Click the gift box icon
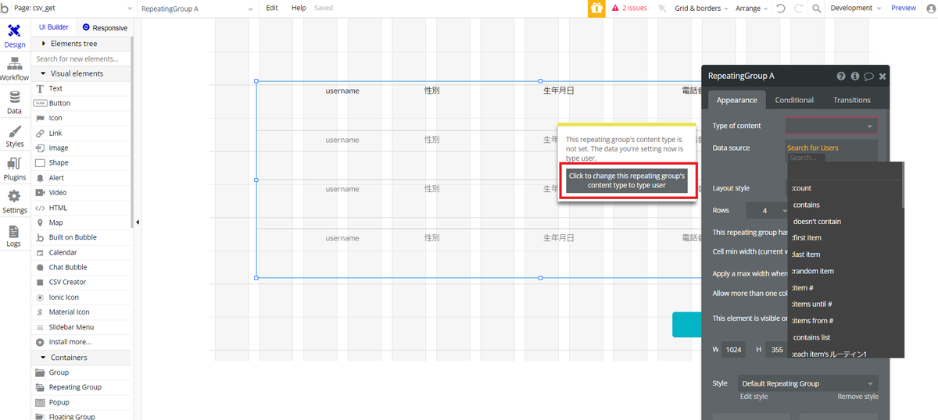This screenshot has height=420, width=938. coord(596,8)
